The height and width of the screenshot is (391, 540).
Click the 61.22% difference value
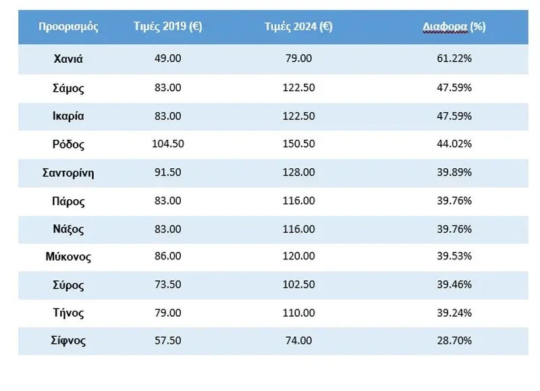[454, 59]
